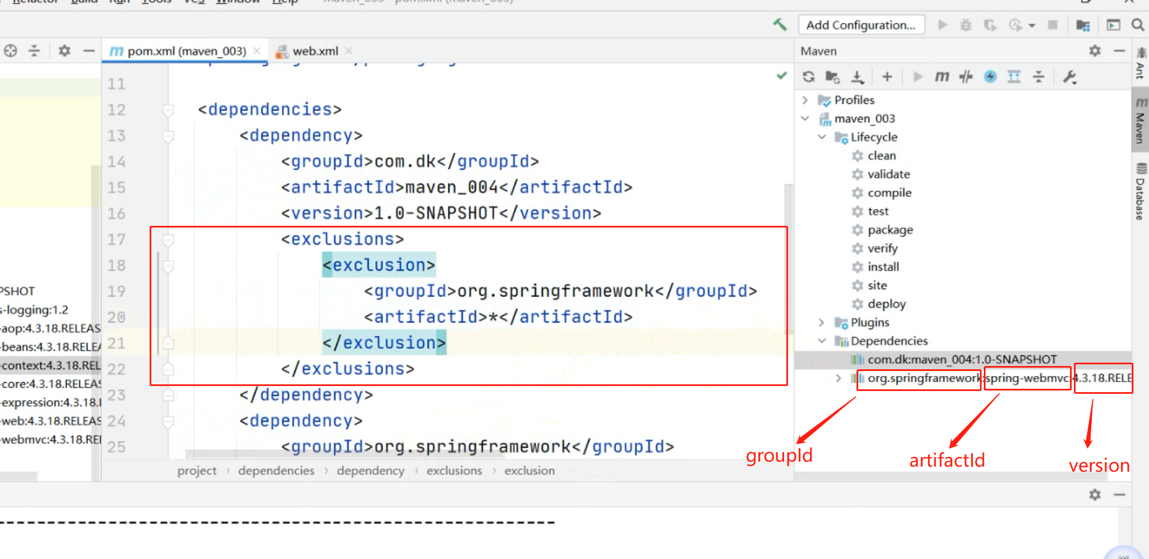Click breadcrumb 'exclusions'

[x=454, y=471]
